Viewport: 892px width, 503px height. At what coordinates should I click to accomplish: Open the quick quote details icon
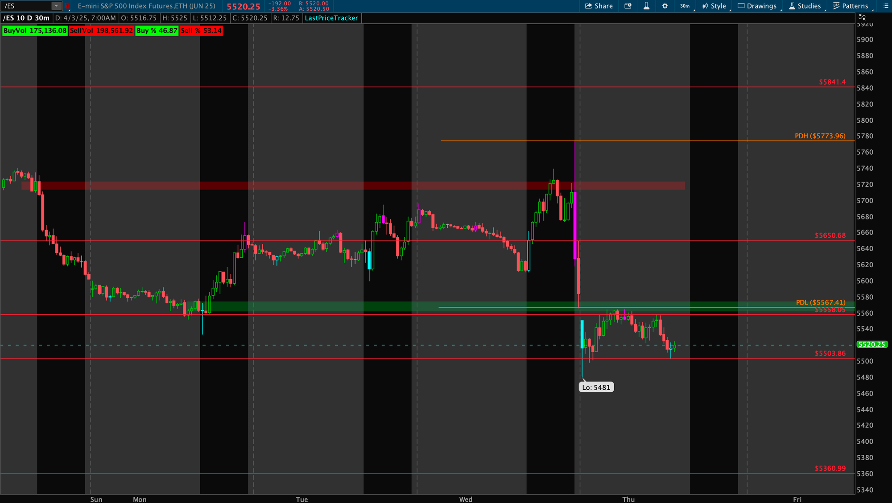(628, 6)
